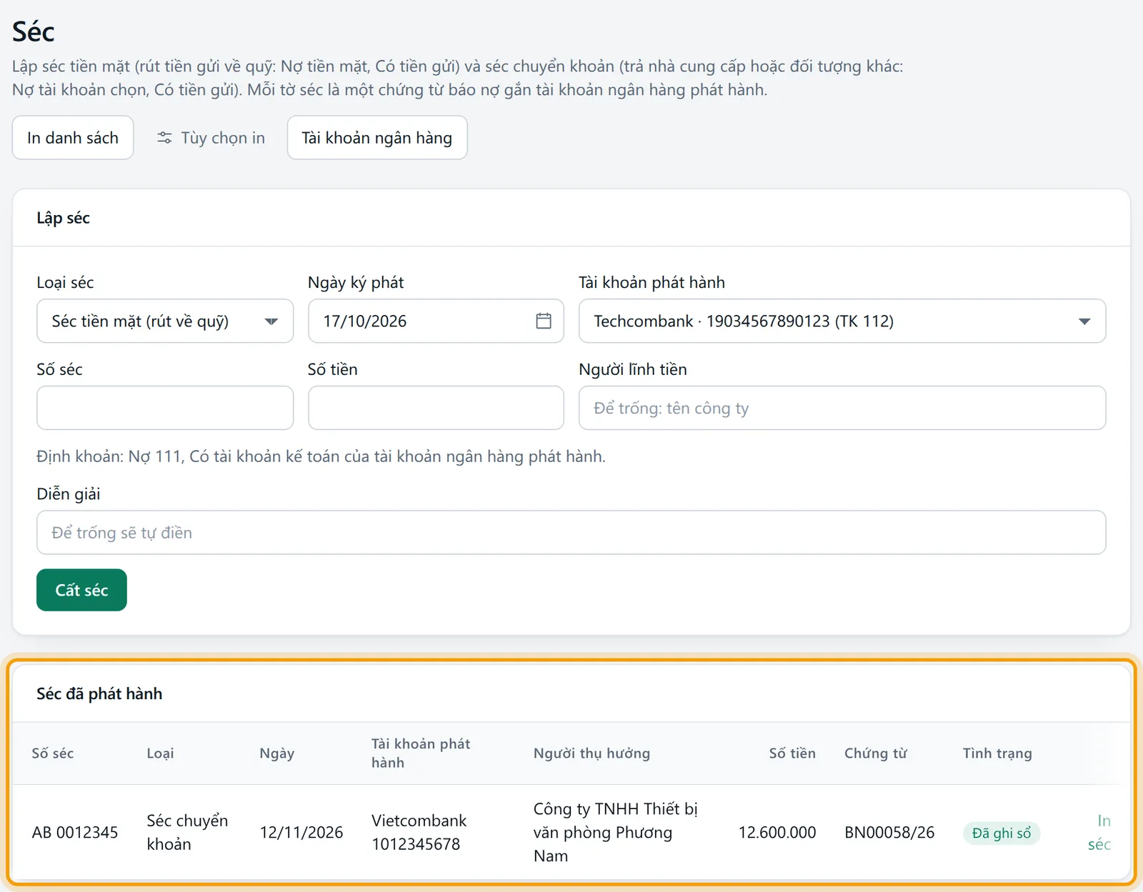Open the calendar picker icon in Ngày ký phát

pos(543,321)
